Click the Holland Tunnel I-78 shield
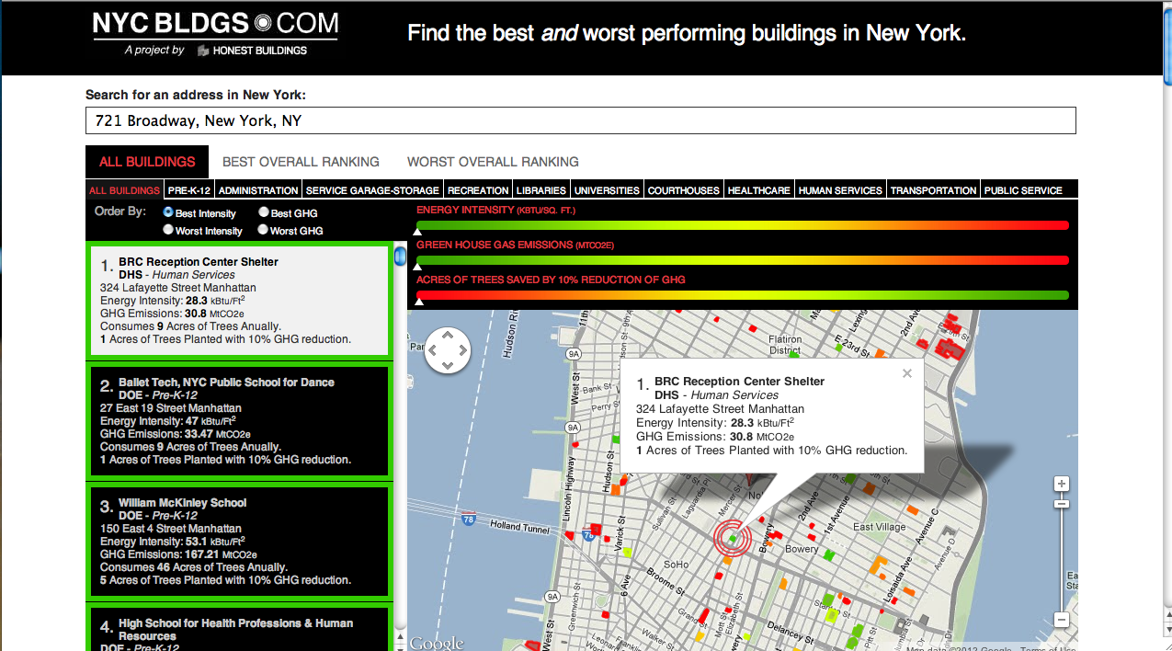The height and width of the screenshot is (651, 1172). click(469, 520)
